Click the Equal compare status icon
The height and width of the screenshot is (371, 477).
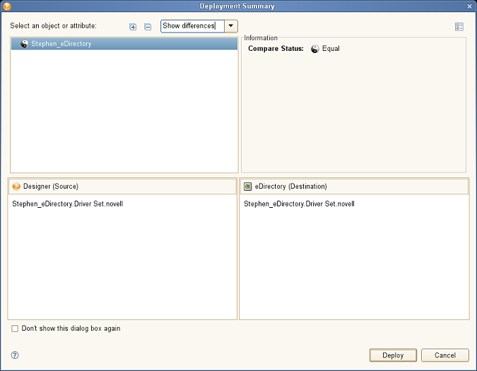pos(315,49)
